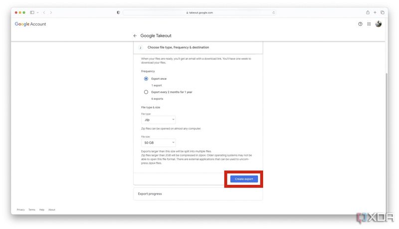Click the Google Account logo
The height and width of the screenshot is (229, 399).
pyautogui.click(x=30, y=24)
